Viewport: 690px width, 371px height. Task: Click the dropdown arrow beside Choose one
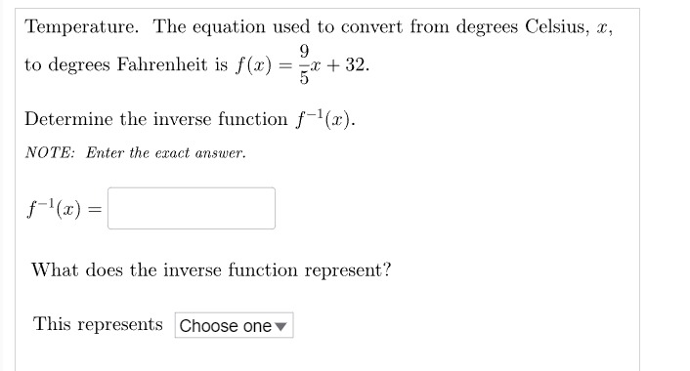coord(280,327)
